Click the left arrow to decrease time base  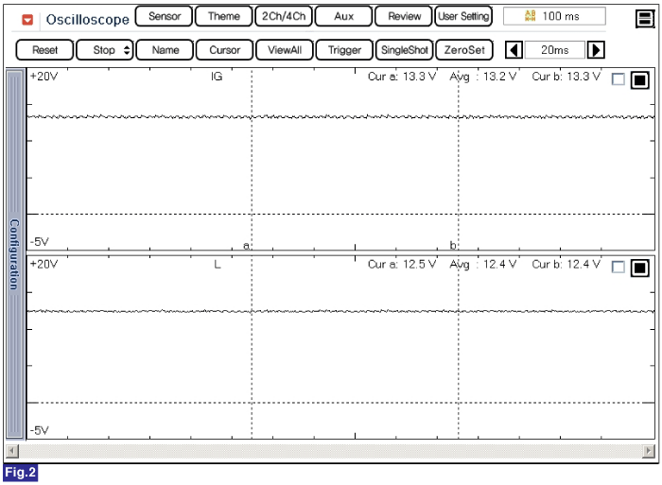click(x=514, y=50)
